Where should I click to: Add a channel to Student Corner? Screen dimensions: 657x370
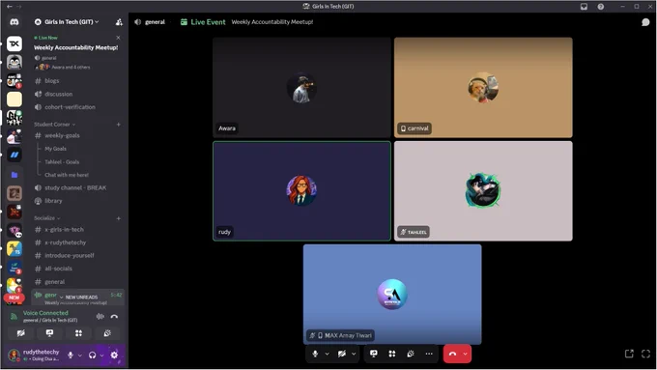pos(119,125)
